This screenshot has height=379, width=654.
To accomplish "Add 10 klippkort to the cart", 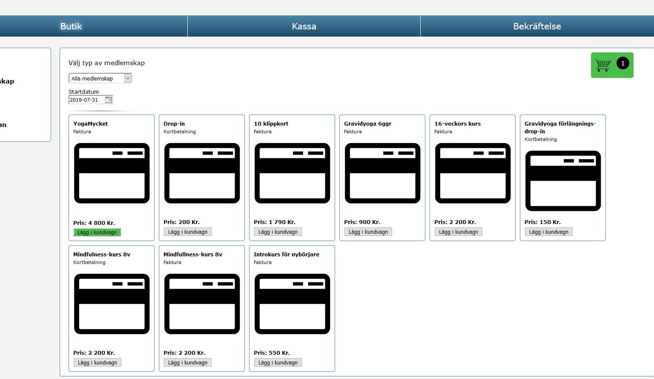I will pos(278,232).
